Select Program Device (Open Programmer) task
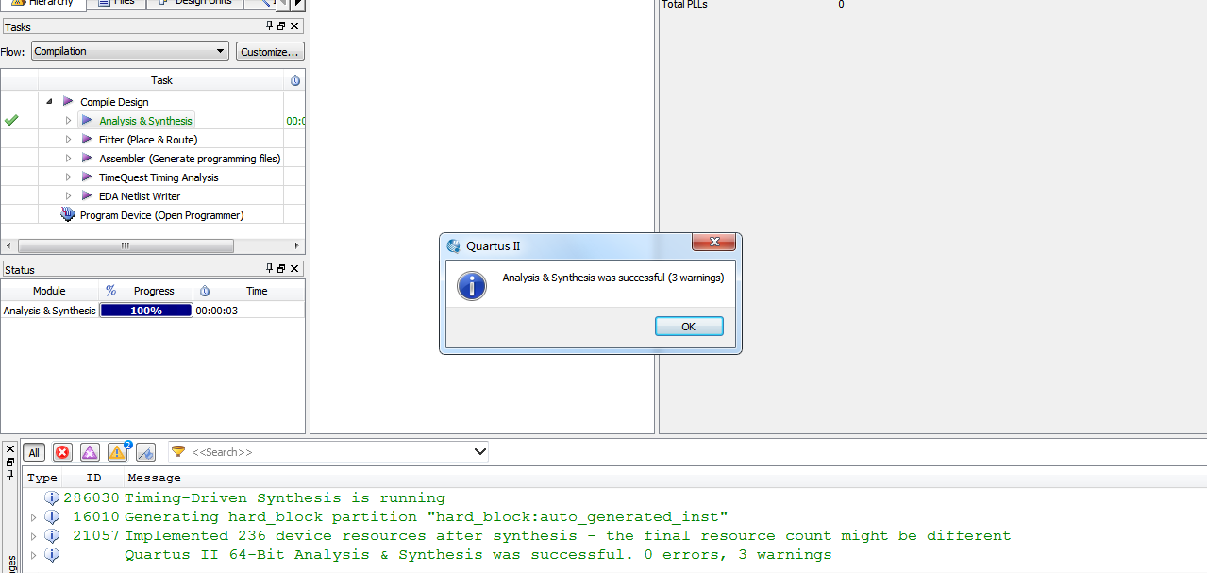Viewport: 1207px width, 573px height. pos(161,215)
